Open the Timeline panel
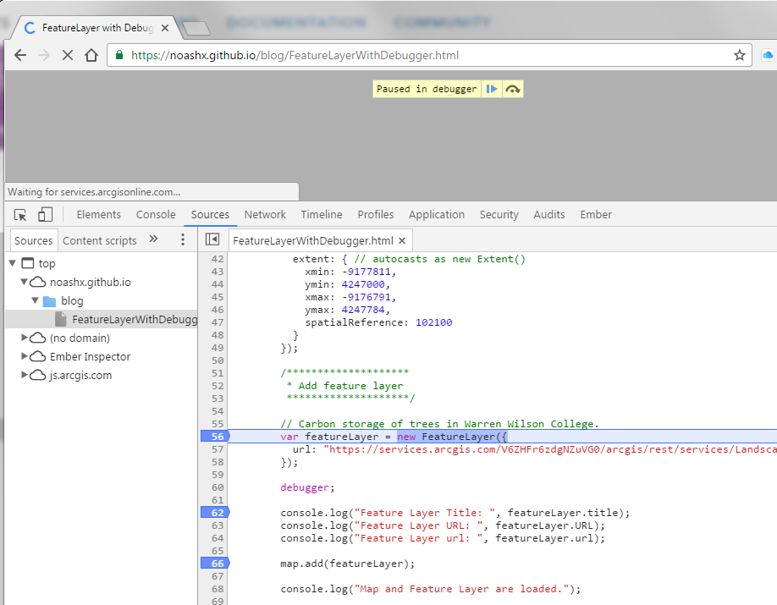 click(322, 215)
